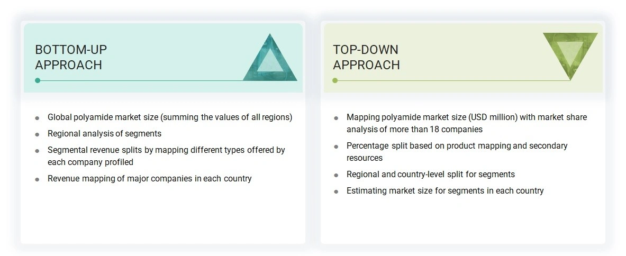Click Regional and country-level split text
Image resolution: width=626 pixels, height=256 pixels.
[430, 174]
